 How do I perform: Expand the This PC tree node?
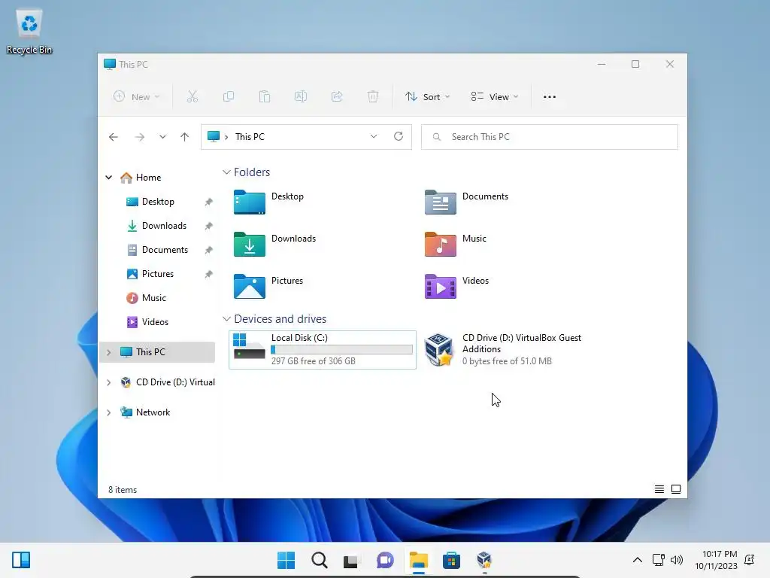coord(109,352)
